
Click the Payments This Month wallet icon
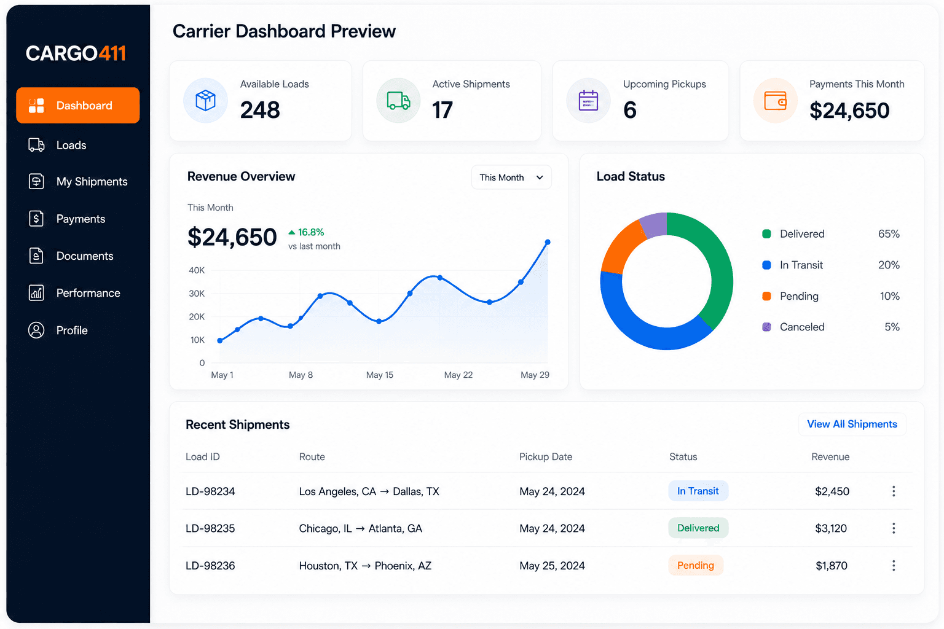click(775, 100)
